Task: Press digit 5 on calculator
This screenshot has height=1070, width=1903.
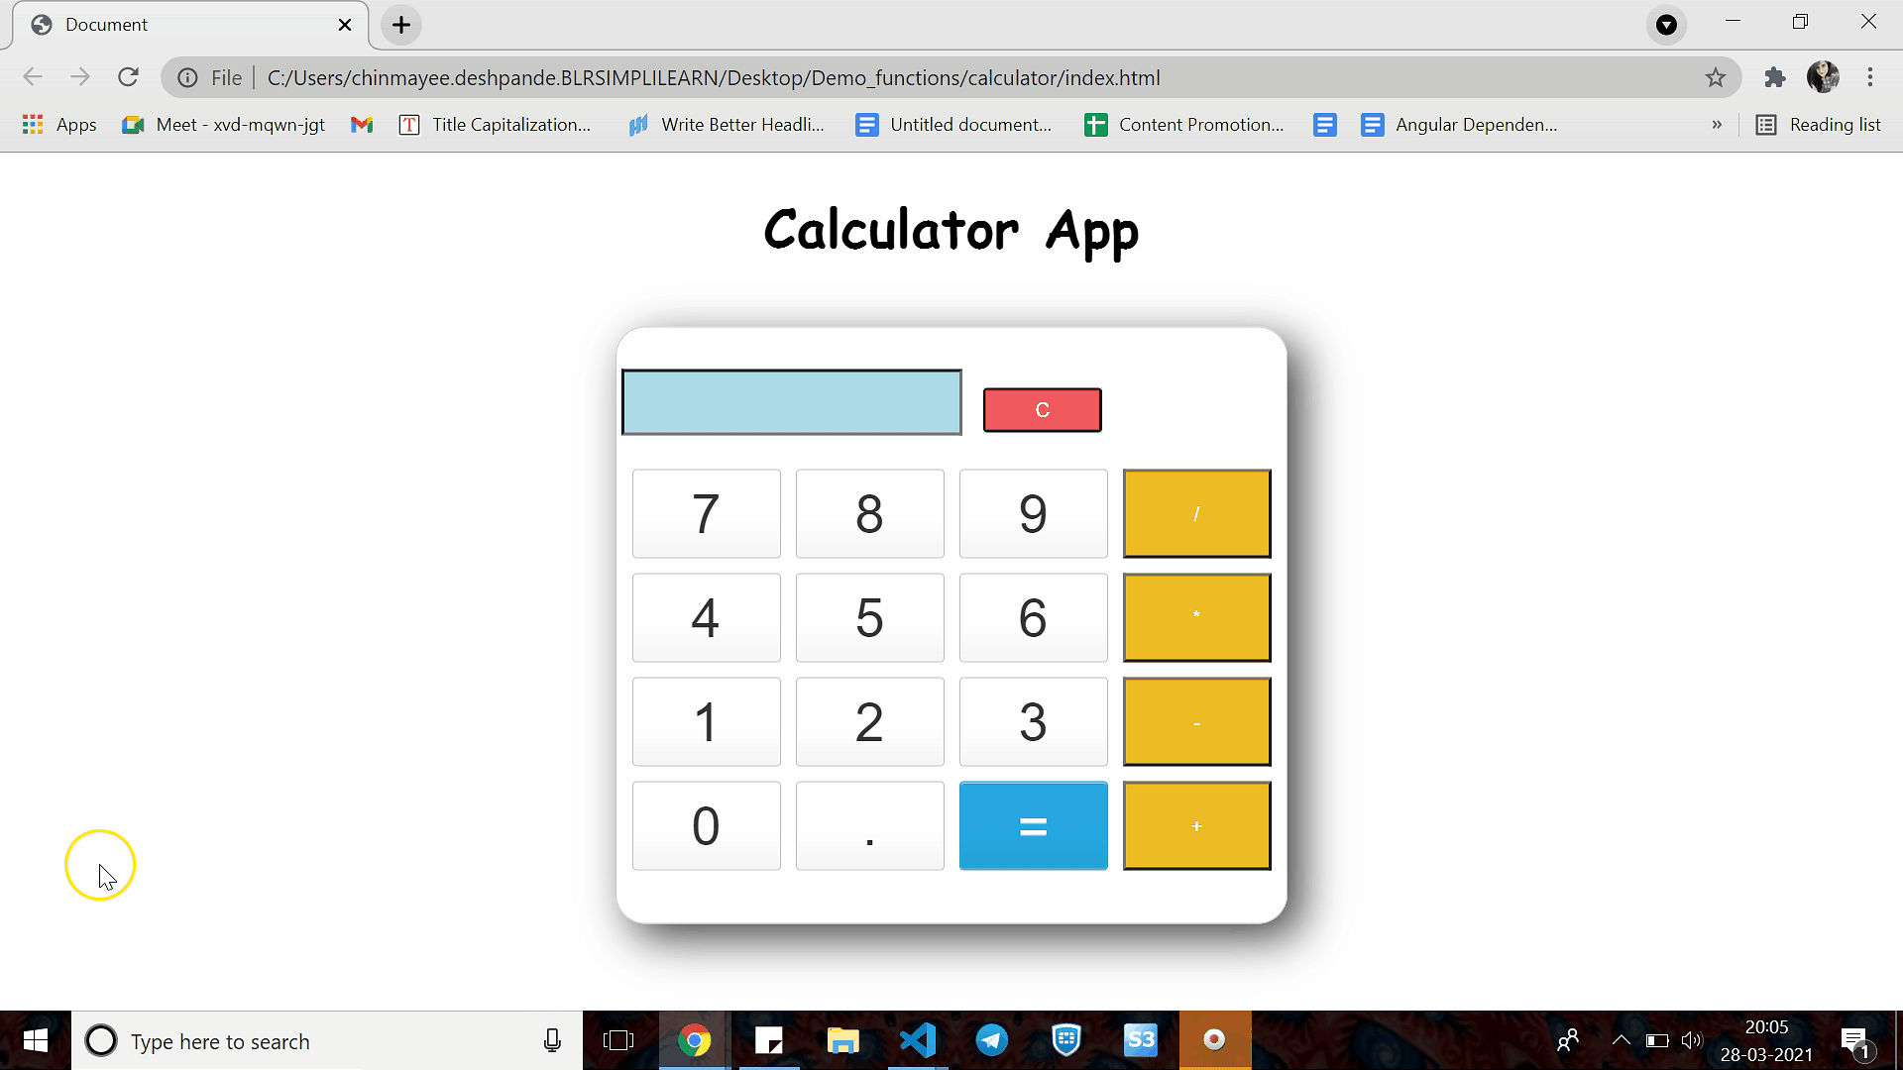Action: click(869, 616)
